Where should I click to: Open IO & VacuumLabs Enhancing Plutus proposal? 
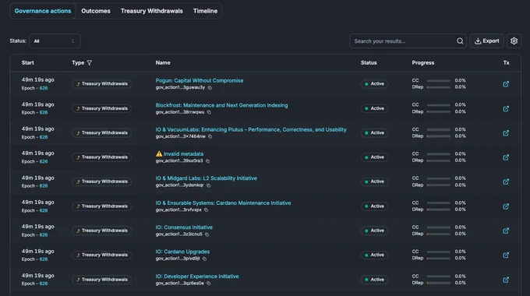[x=251, y=129]
